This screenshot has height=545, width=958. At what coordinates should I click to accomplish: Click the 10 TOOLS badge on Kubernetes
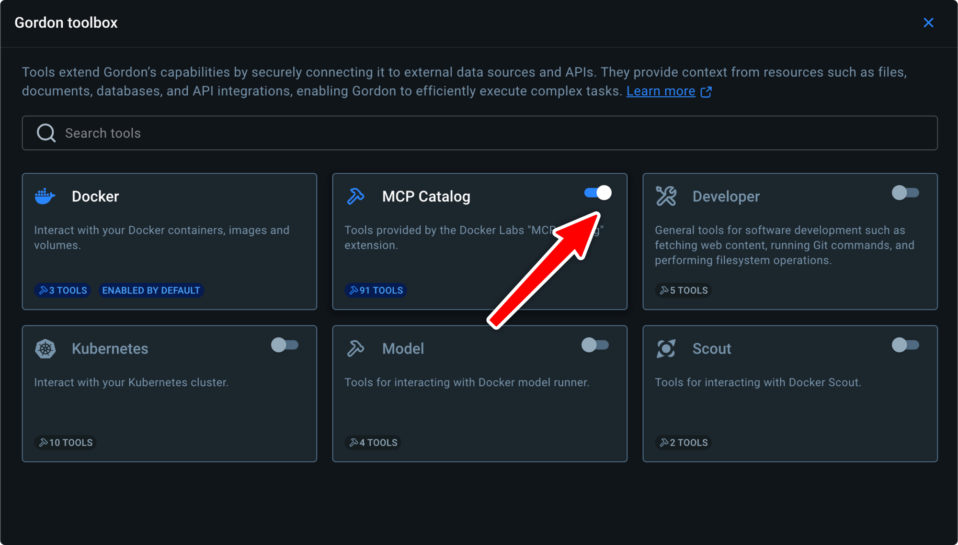point(65,443)
